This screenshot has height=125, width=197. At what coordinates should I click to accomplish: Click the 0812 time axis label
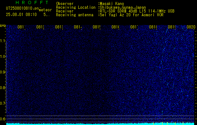pyautogui.click(x=40, y=27)
